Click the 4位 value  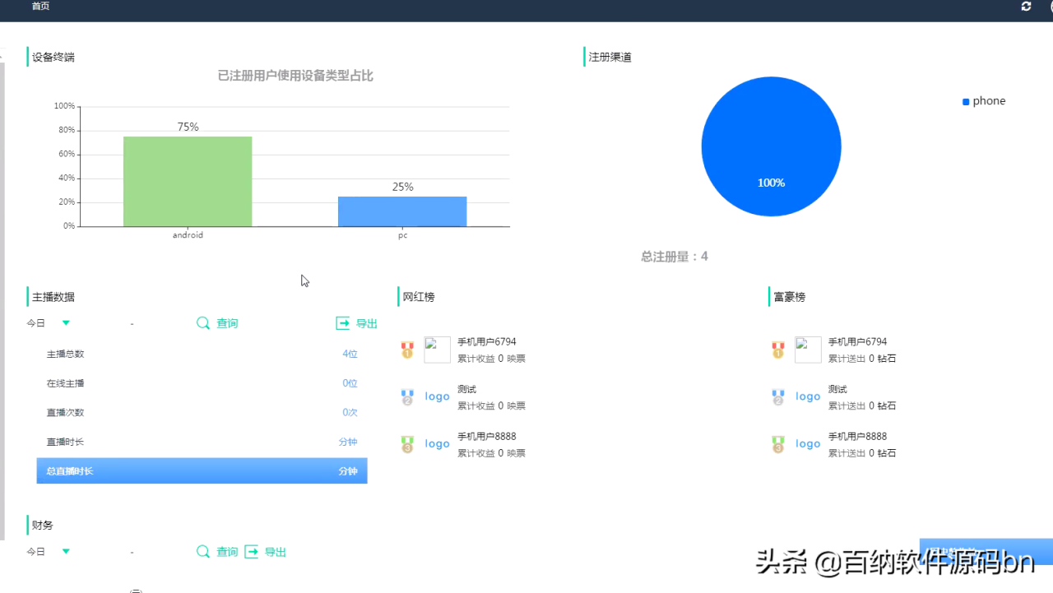[x=350, y=354]
